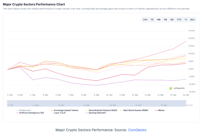The width and height of the screenshot is (206, 135).
Task: Select the 1M time range tab
Action: (x=165, y=20)
